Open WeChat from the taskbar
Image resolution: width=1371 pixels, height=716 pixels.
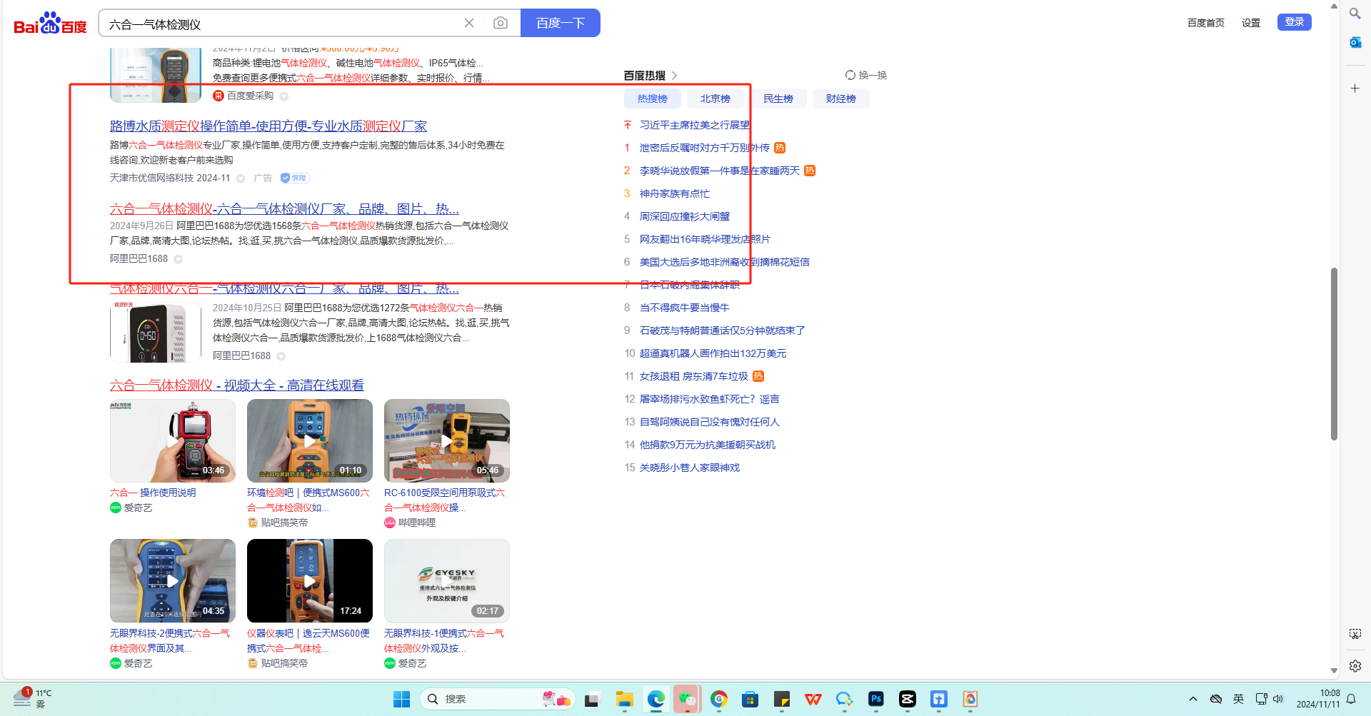tap(687, 699)
